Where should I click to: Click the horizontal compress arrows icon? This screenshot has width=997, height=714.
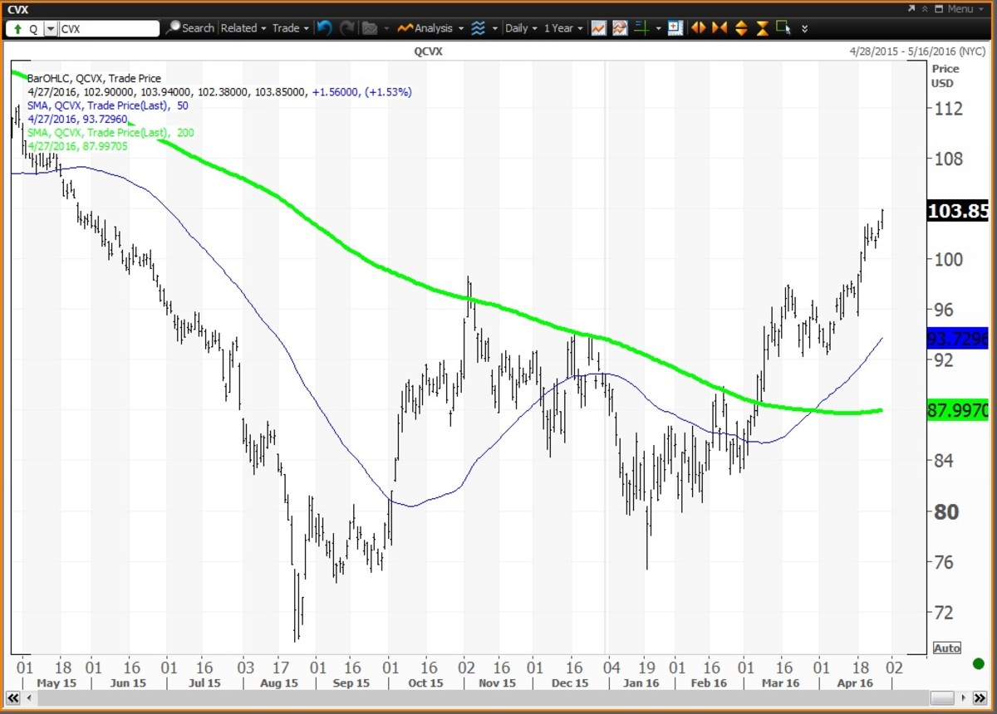click(x=719, y=28)
